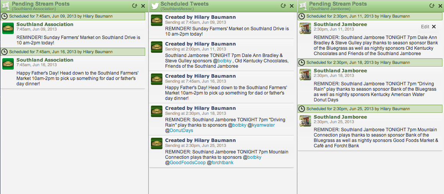Click the 'Scheduled Tweets' column title
The height and width of the screenshot is (194, 444).
tap(184, 4)
